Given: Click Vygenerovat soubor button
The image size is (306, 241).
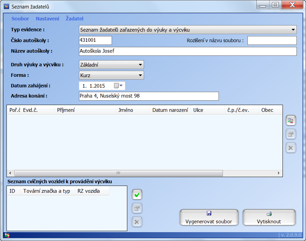Looking at the screenshot, I should click(x=209, y=217).
